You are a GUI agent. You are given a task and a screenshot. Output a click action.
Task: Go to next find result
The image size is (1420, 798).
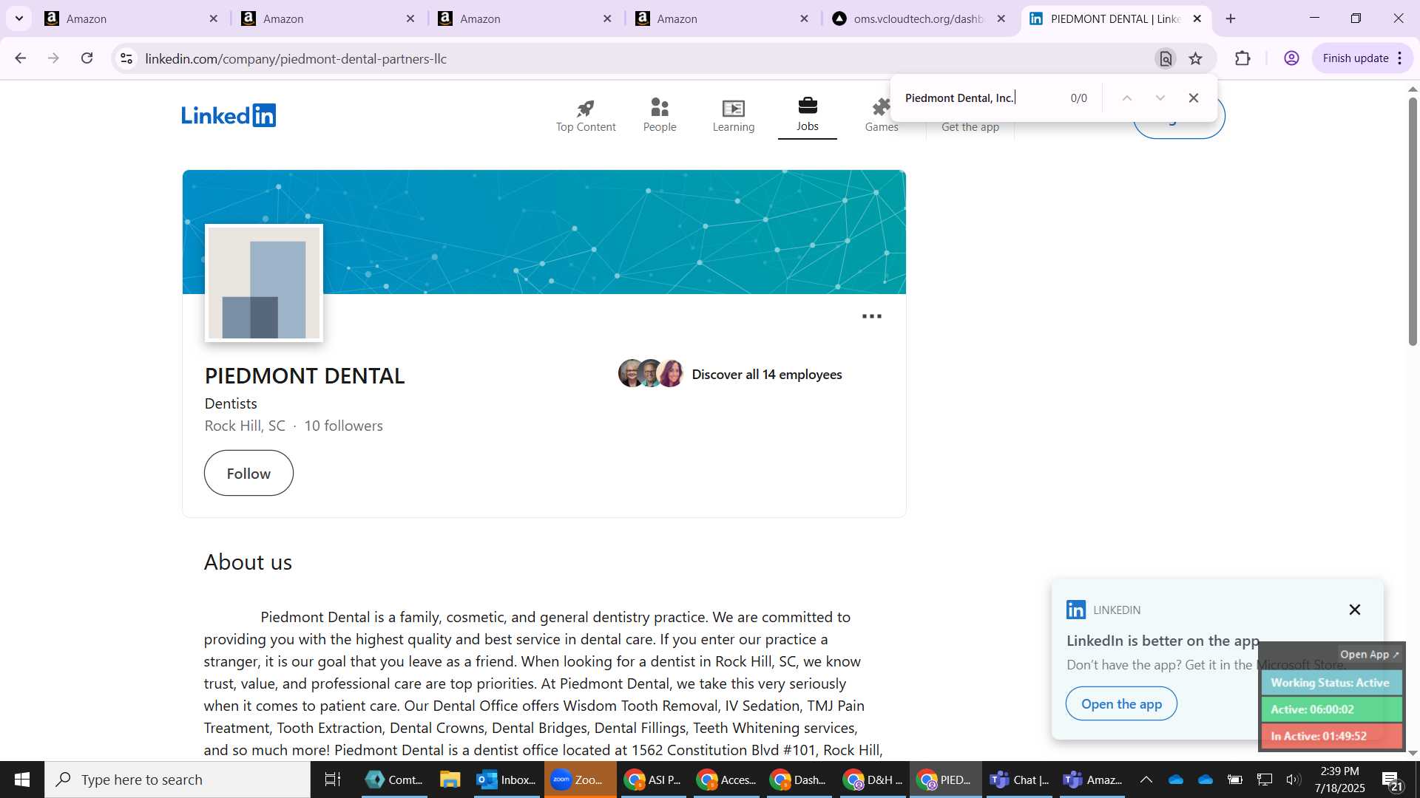pos(1160,98)
